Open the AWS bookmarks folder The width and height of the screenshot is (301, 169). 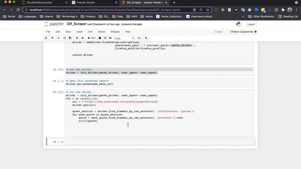tap(132, 16)
